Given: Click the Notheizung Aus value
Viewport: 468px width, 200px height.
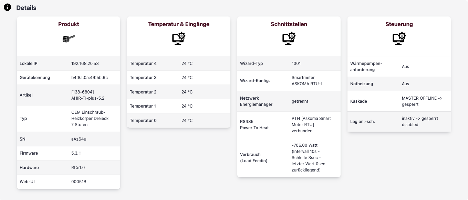Looking at the screenshot, I should (405, 84).
